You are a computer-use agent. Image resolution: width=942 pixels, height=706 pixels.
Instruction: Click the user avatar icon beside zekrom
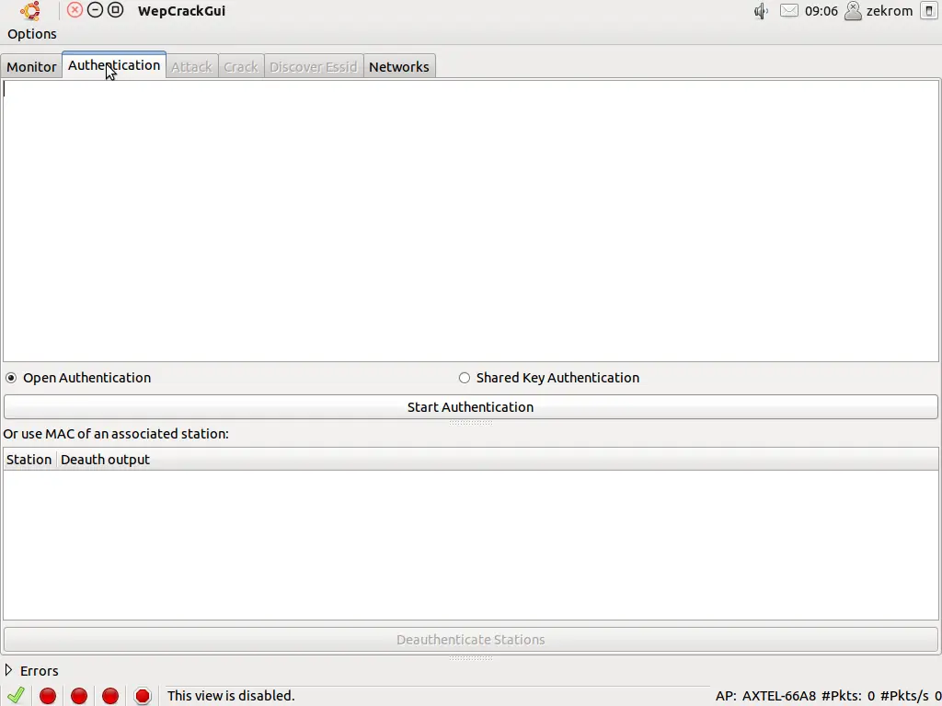pos(853,11)
